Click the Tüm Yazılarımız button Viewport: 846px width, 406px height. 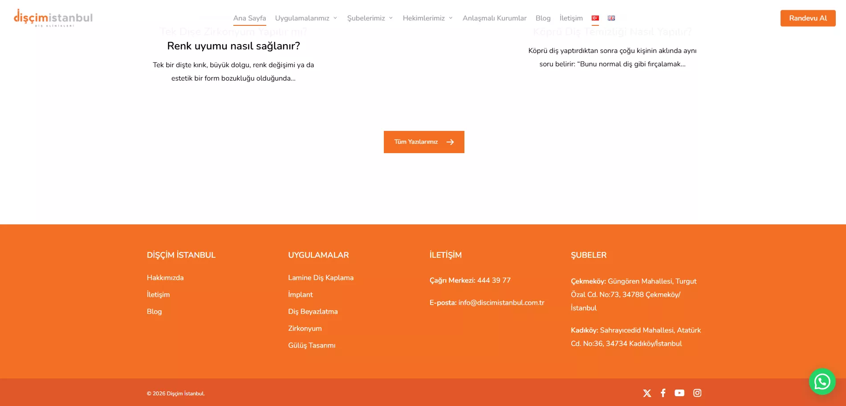(x=424, y=142)
